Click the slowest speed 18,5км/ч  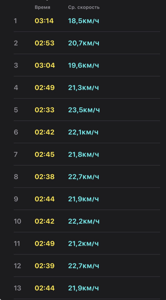coord(84,21)
